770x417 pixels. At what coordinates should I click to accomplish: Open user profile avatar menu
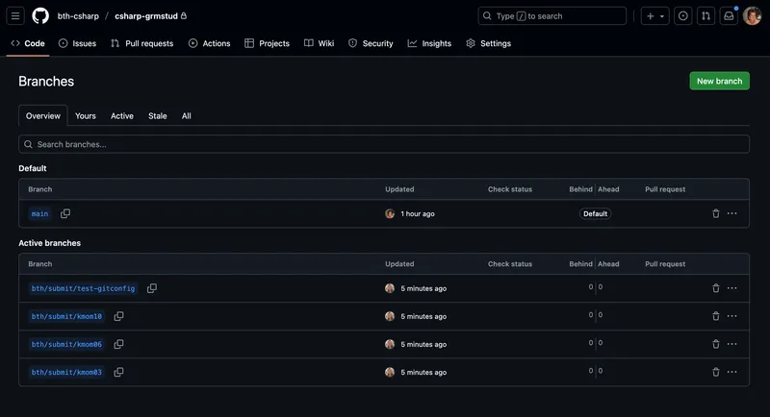point(753,16)
